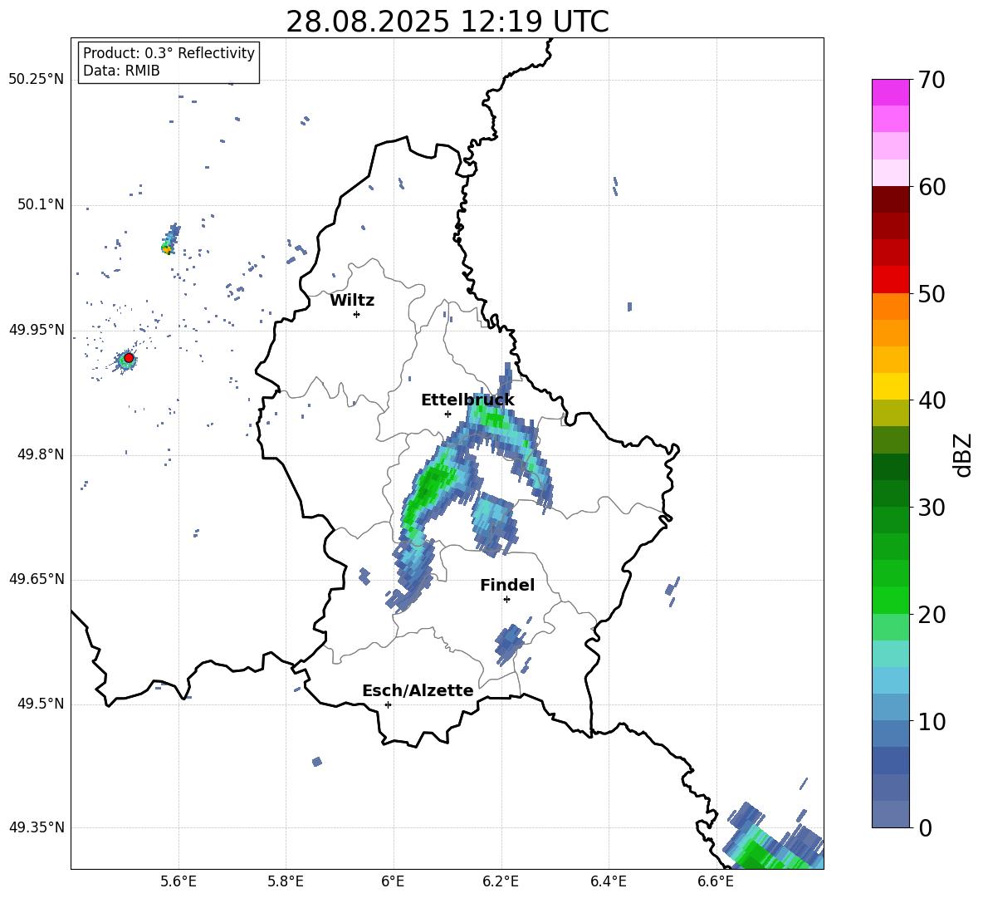Click the 20 value on colorbar
Screen dimensions: 983x898
tap(932, 615)
